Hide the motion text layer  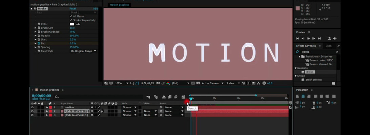[x=32, y=107]
